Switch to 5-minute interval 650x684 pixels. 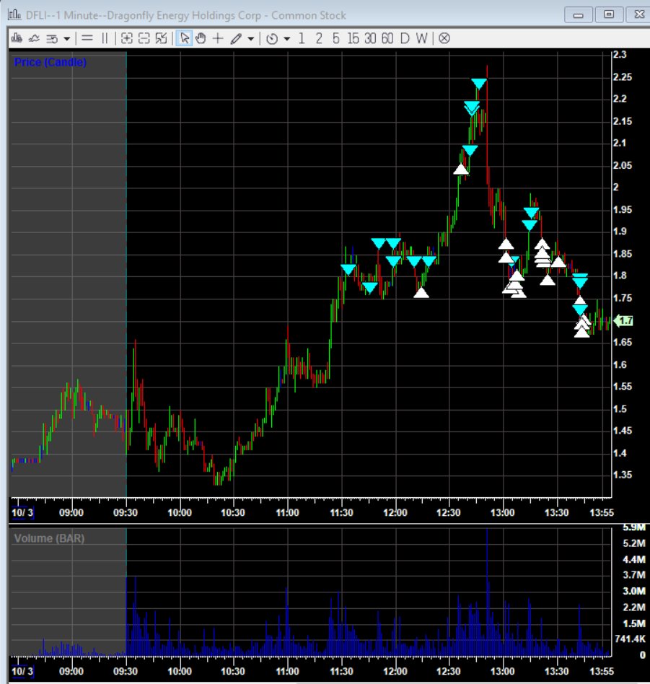[x=336, y=38]
